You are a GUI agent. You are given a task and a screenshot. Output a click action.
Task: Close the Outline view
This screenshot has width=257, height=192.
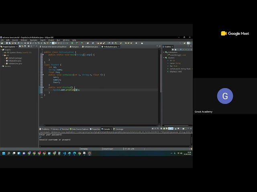click(172, 47)
